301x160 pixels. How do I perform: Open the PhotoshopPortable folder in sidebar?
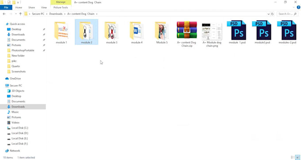coord(23,50)
